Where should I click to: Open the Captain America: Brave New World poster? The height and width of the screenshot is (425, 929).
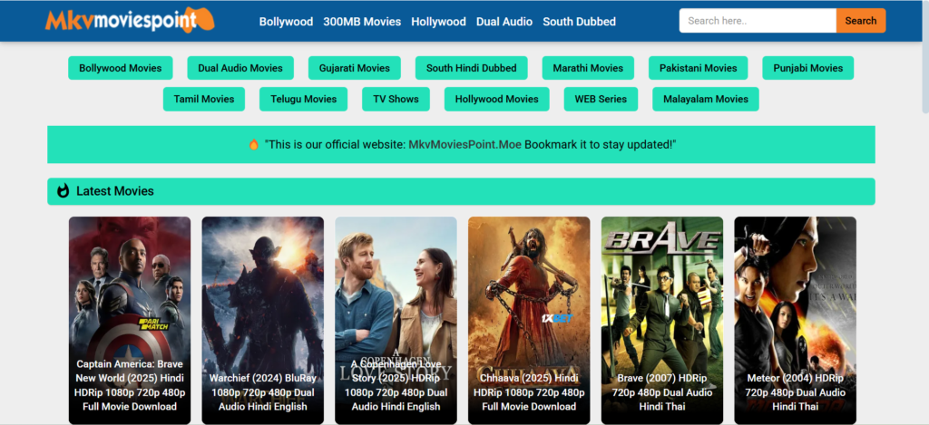pos(130,320)
